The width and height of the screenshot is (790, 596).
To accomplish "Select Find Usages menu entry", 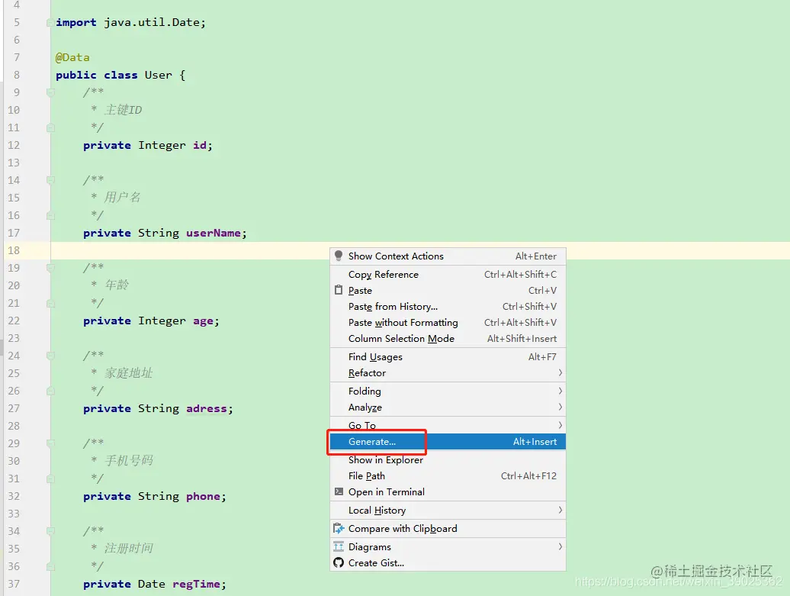I will [448, 357].
